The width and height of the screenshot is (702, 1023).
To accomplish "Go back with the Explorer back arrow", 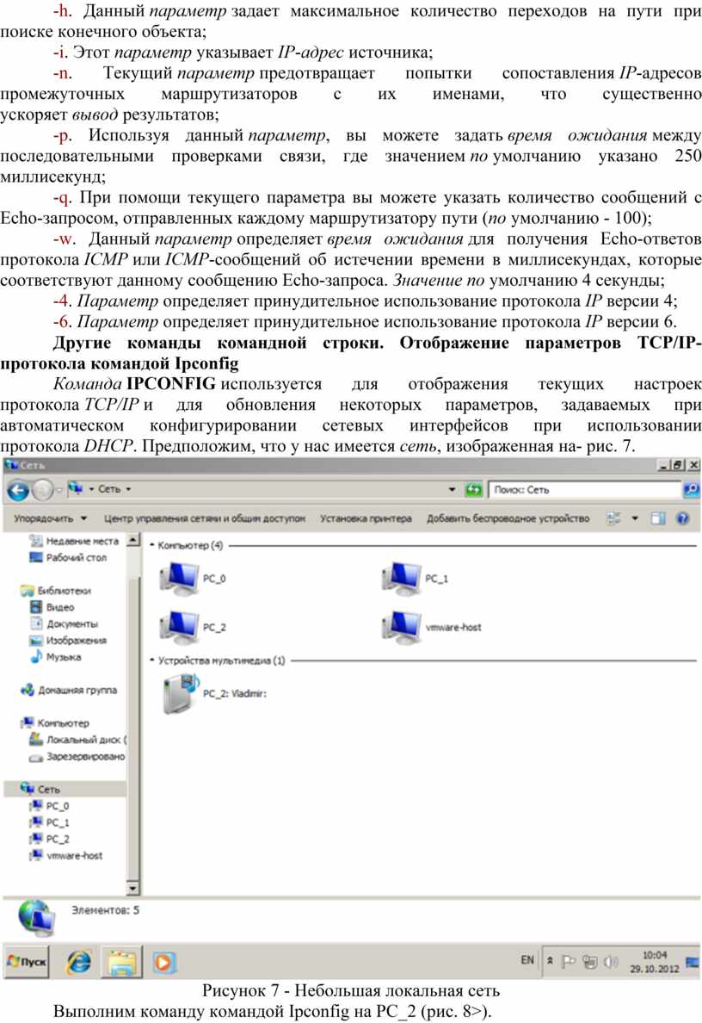I will click(17, 490).
